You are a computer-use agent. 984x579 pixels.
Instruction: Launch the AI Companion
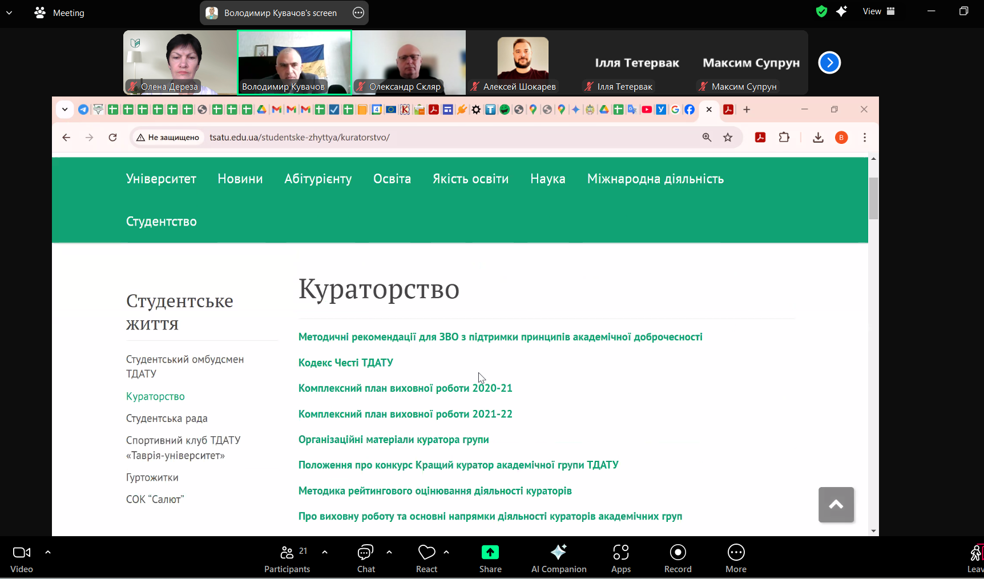[x=558, y=558]
